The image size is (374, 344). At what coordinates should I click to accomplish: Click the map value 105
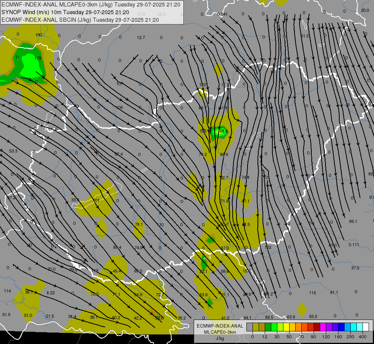click(203, 131)
